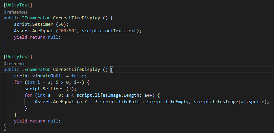Click 'public' keyword of CorrectLifeDisplay

(x=12, y=70)
